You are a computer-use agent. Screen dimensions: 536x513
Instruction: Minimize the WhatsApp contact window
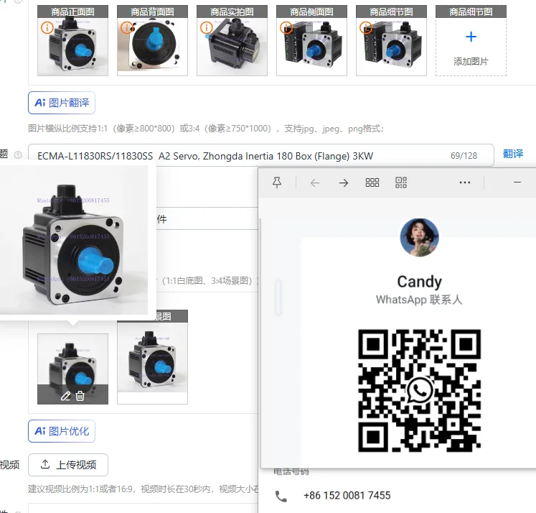pos(517,182)
